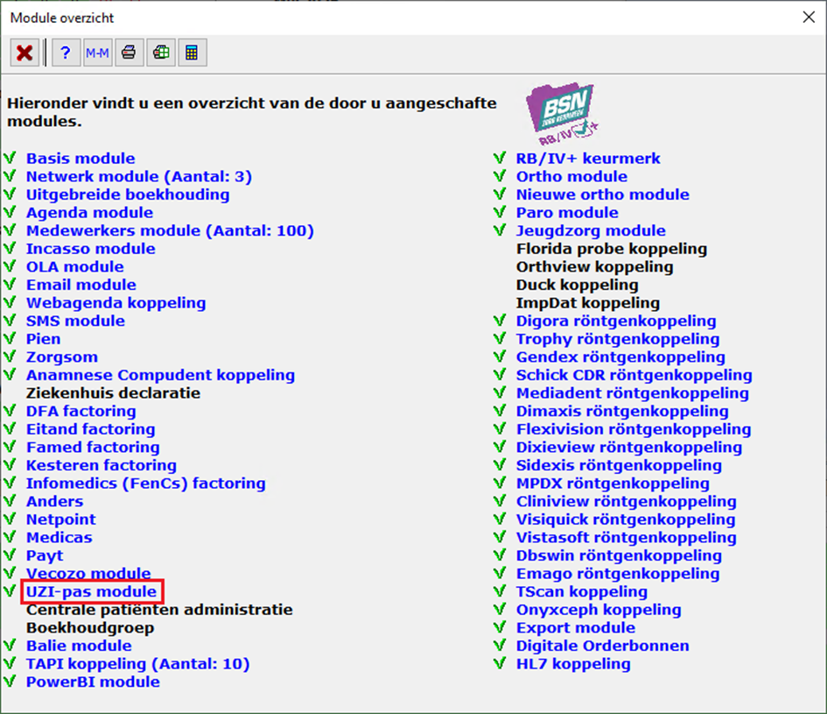Open Infomedics (FenCs) factoring link

point(146,484)
